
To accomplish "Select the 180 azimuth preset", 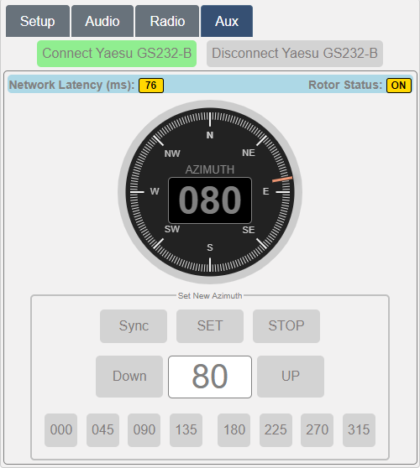I will (x=234, y=430).
